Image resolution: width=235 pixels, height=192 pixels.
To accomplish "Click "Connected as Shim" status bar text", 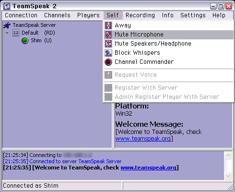I will tap(31, 186).
